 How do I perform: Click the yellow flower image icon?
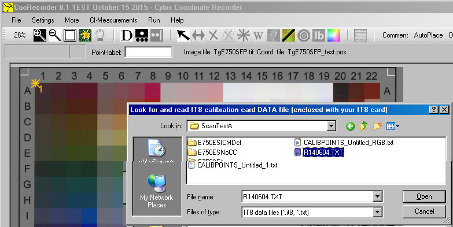click(85, 35)
